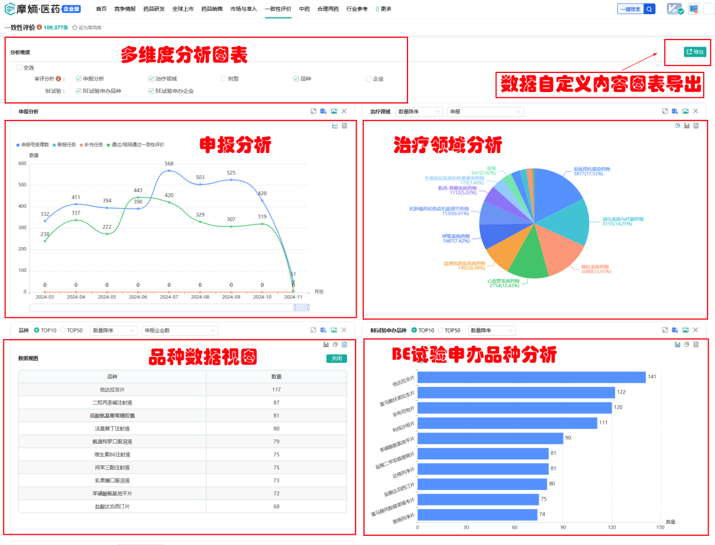Image resolution: width=715 pixels, height=545 pixels.
Task: Open the 竞争情报 menu
Action: coord(125,9)
